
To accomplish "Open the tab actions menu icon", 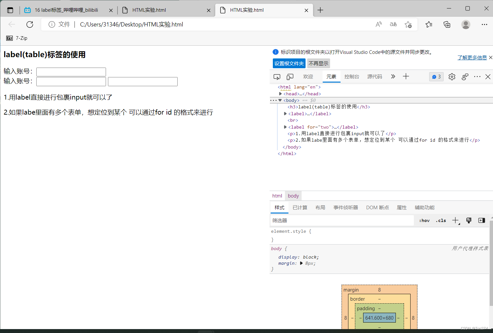I will tap(10, 10).
